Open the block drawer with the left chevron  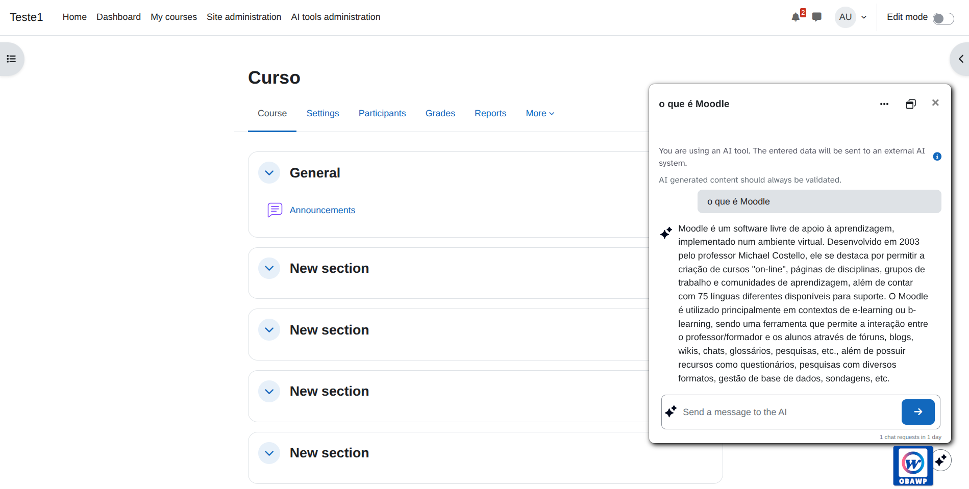[960, 59]
